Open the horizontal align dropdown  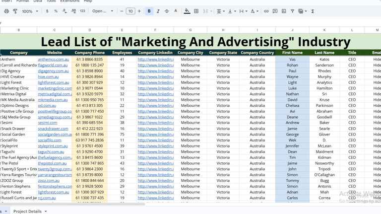220,11
